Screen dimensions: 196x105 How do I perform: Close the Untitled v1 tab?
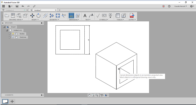tap(27, 10)
